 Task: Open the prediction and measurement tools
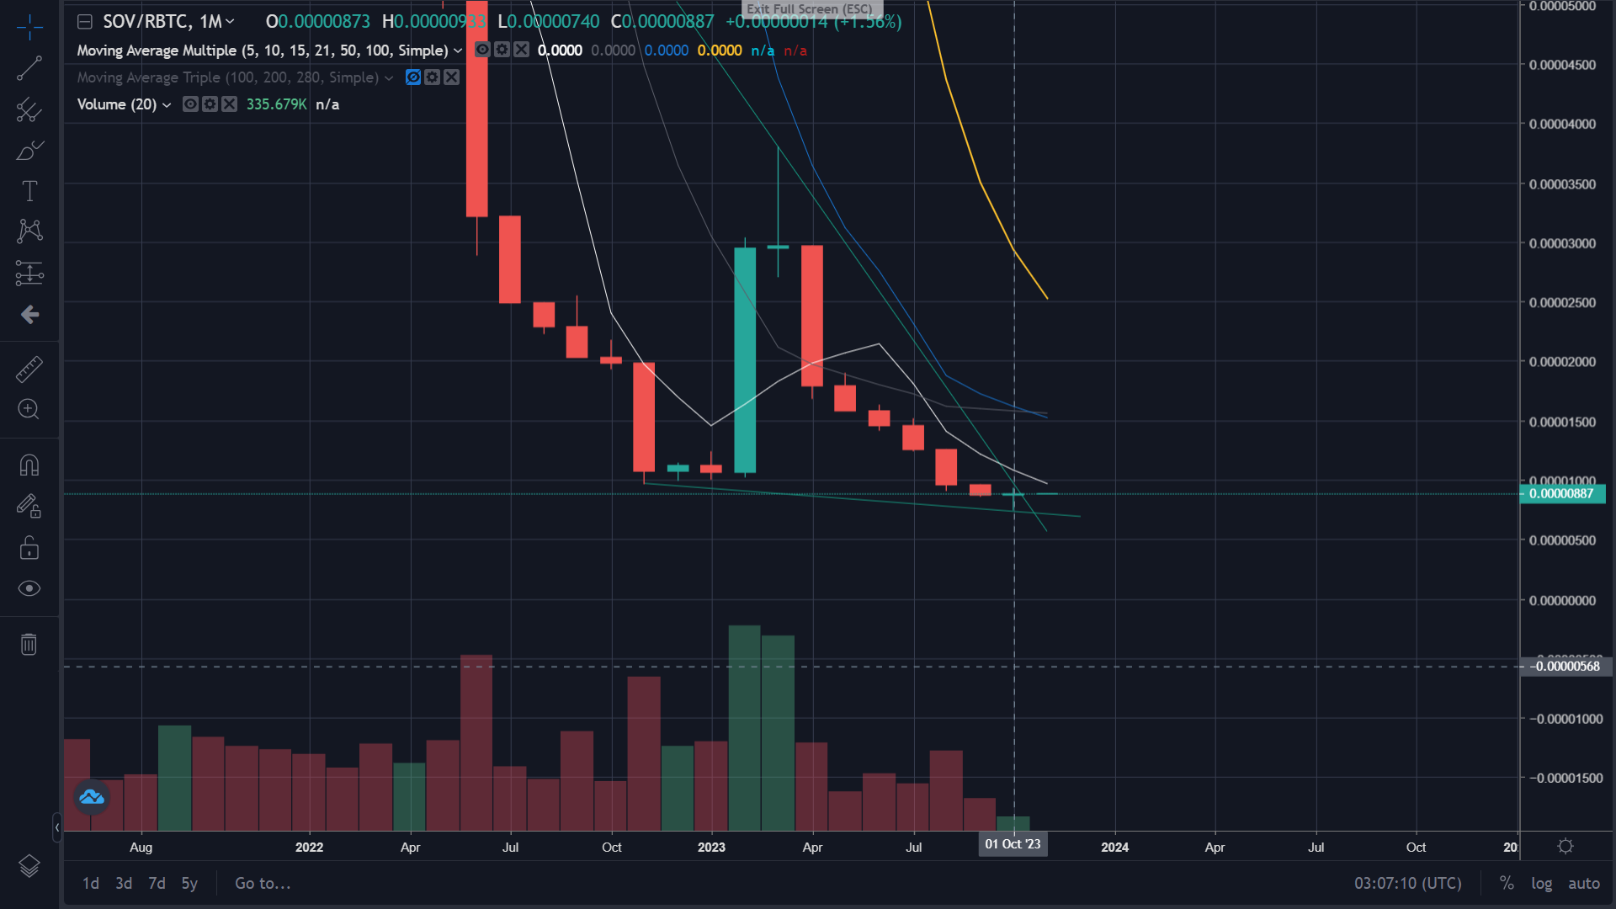[x=29, y=273]
